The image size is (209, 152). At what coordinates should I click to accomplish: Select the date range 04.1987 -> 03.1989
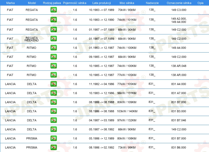pyautogui.click(x=102, y=120)
